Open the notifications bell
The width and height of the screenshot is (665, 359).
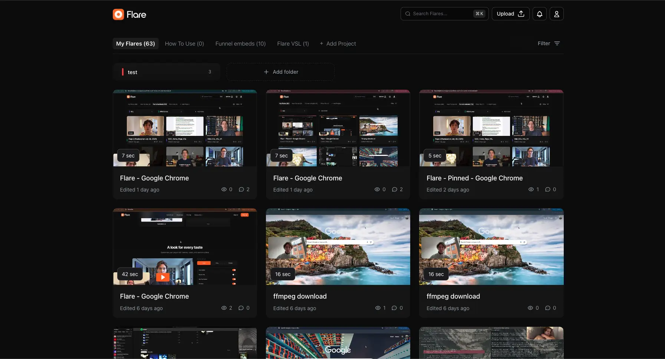point(539,14)
